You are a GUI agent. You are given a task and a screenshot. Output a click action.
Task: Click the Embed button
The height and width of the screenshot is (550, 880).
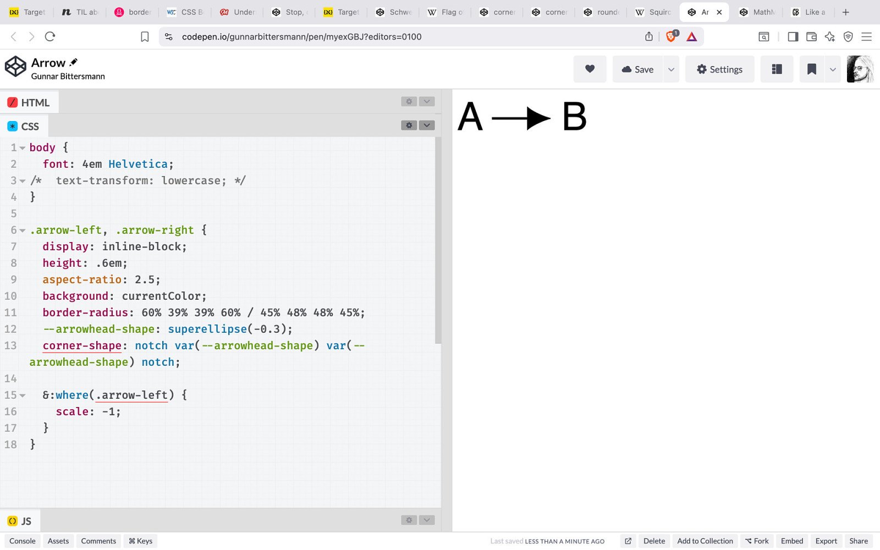coord(792,541)
